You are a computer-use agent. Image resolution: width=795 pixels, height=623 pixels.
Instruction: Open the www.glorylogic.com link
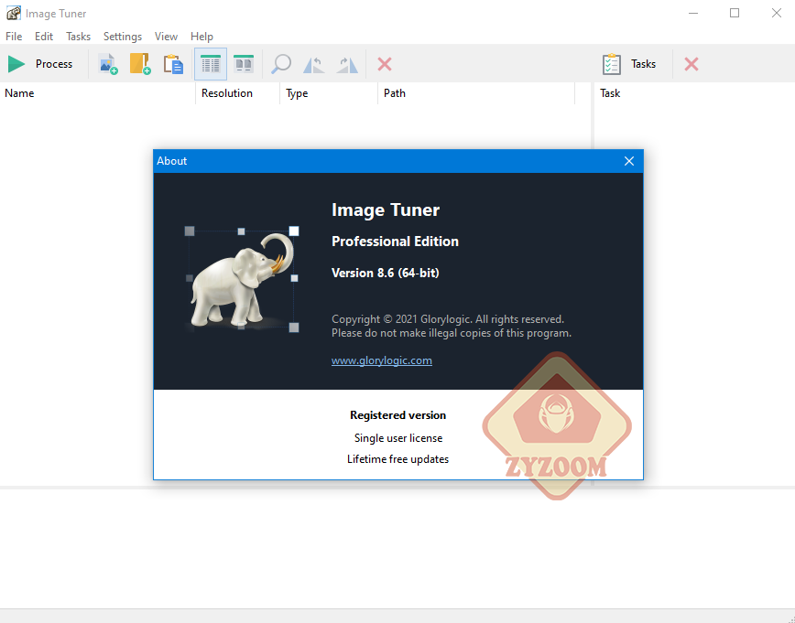382,360
